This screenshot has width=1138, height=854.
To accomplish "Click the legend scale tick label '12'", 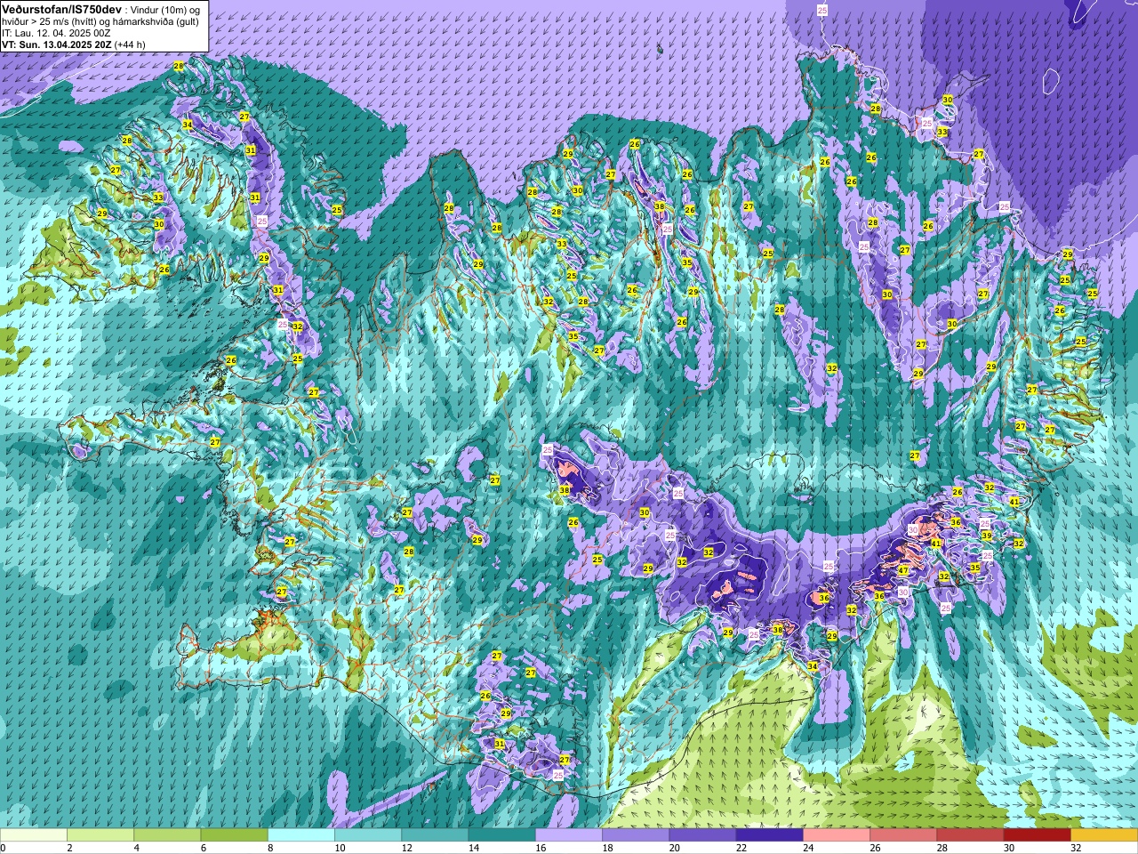I will (406, 849).
